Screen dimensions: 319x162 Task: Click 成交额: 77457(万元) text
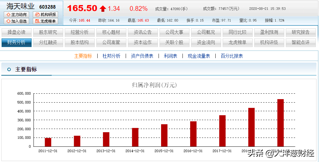pyautogui.click(x=221, y=9)
